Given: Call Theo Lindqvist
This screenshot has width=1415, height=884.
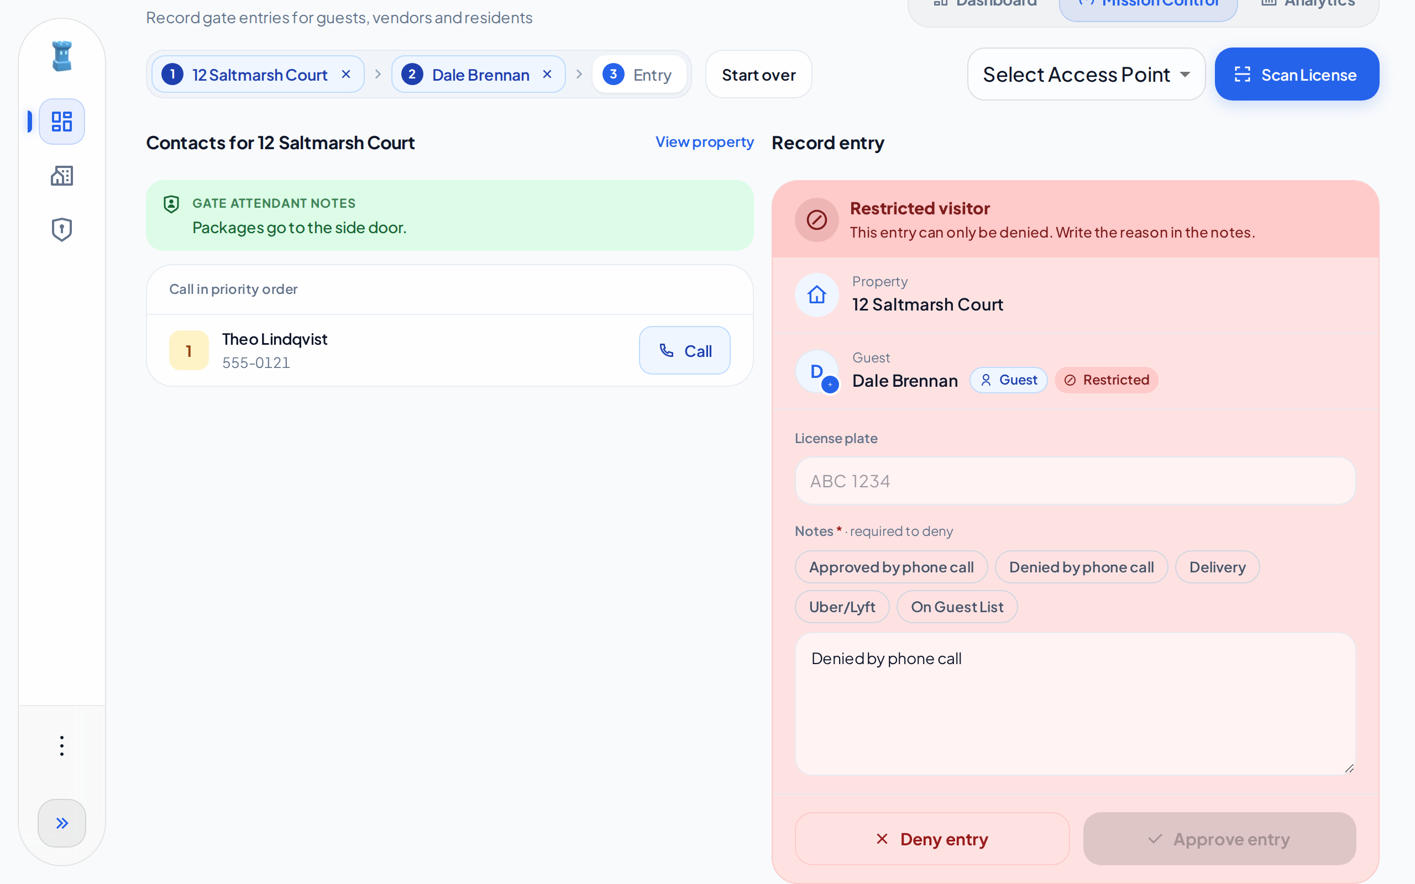Looking at the screenshot, I should coord(684,350).
